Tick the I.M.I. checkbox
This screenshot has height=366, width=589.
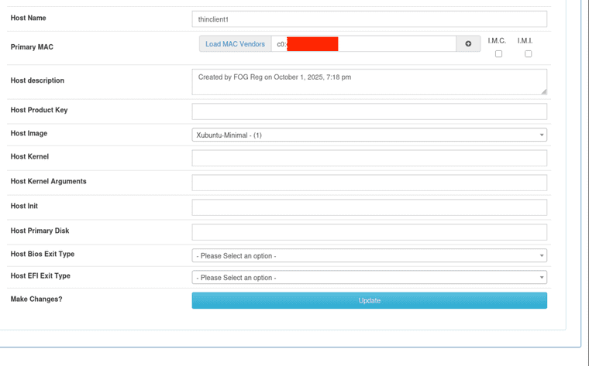(528, 54)
